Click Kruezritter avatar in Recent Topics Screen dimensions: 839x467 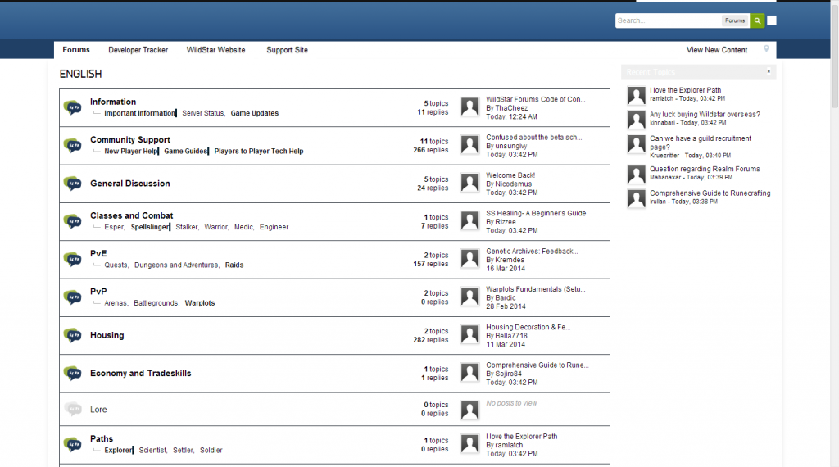tap(636, 144)
